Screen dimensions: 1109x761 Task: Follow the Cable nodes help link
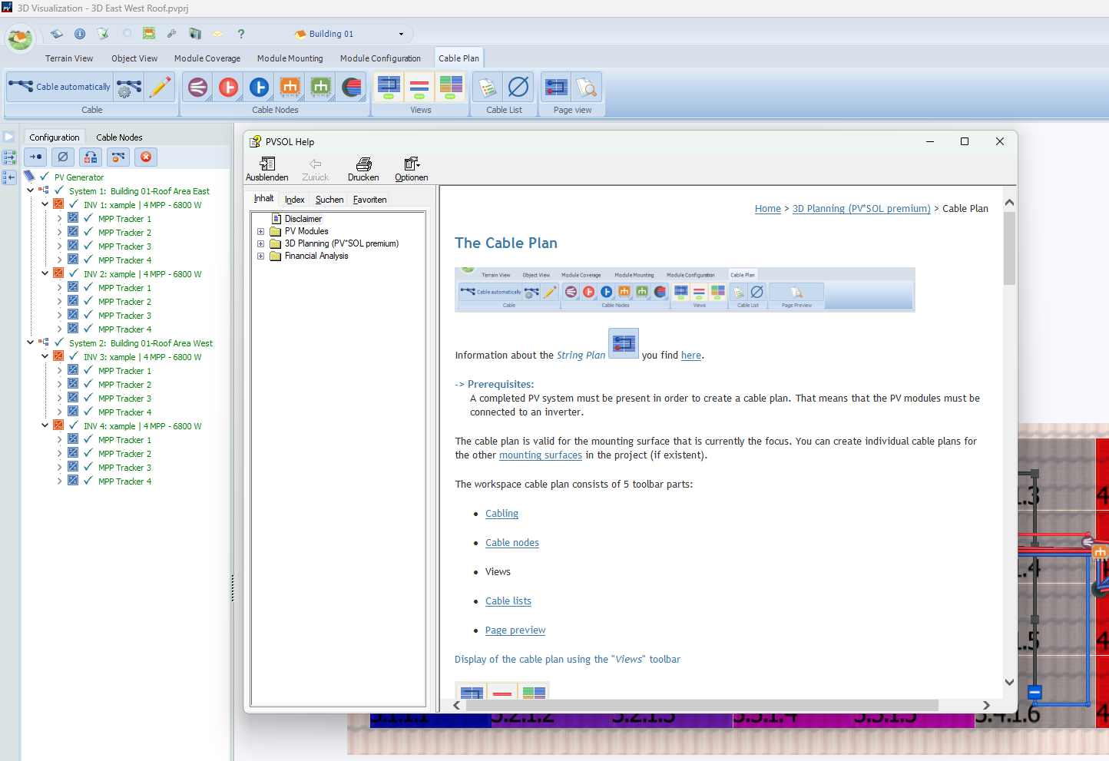point(511,543)
